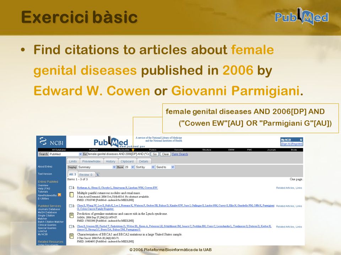Screen dimensions: 341x255
Task: Click the Save Search link
Action: pyautogui.click(x=180, y=154)
